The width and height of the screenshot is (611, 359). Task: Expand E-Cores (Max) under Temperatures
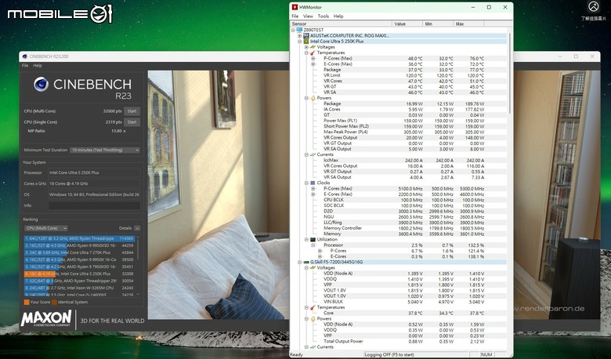pos(313,64)
